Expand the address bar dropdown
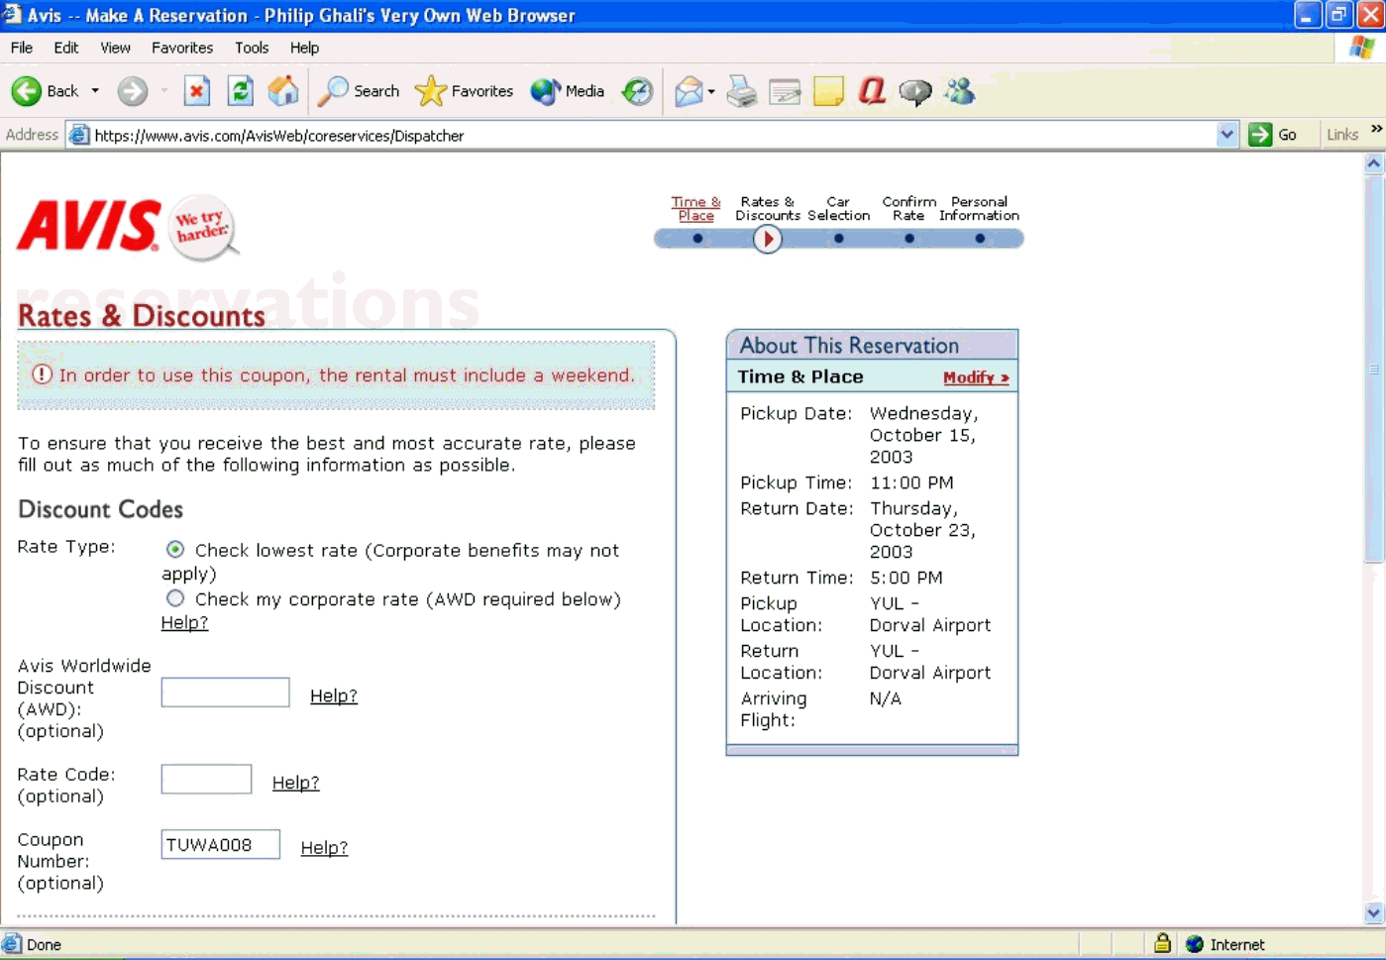1386x960 pixels. 1227,135
